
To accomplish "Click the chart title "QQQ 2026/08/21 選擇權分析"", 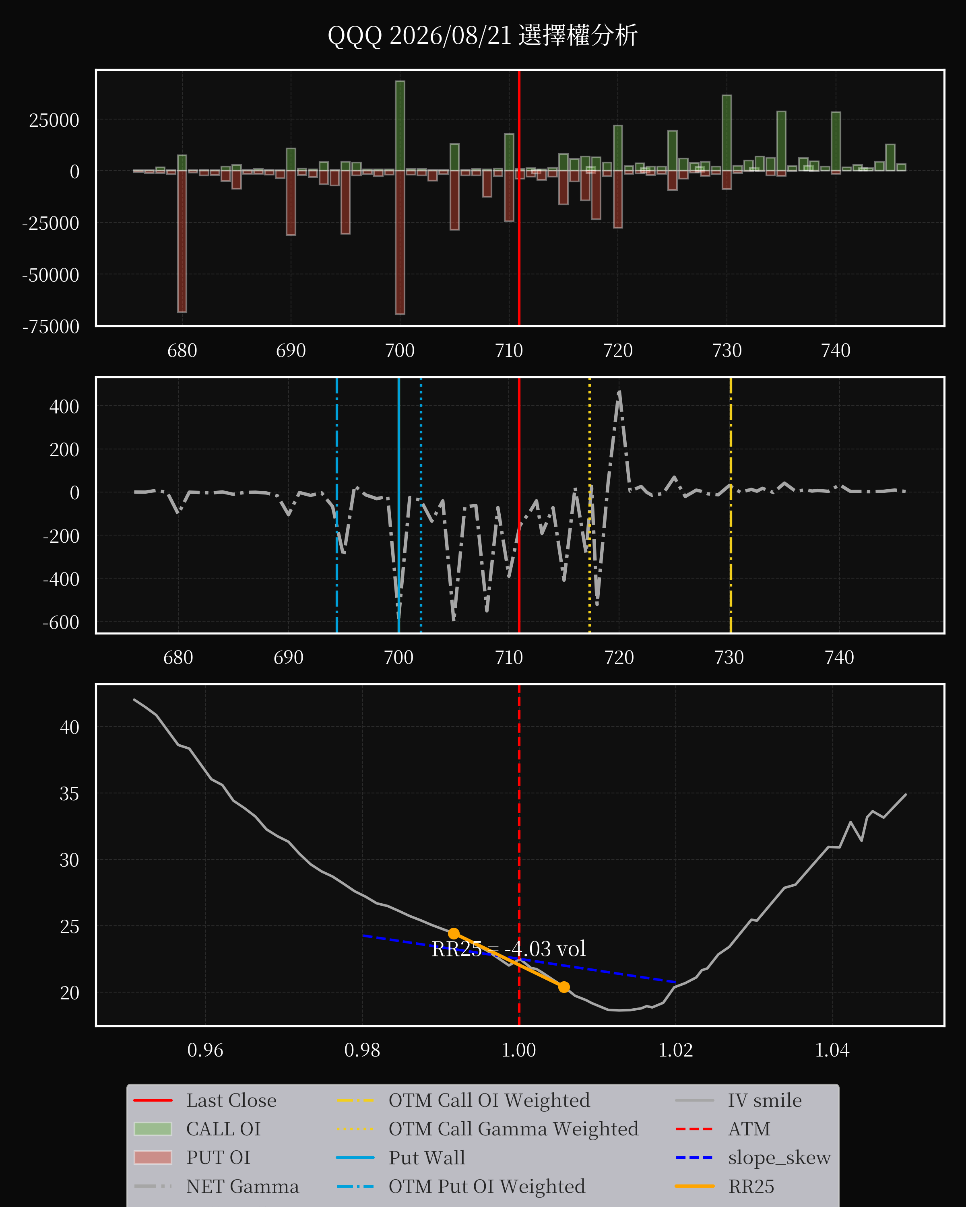I will 483,35.
